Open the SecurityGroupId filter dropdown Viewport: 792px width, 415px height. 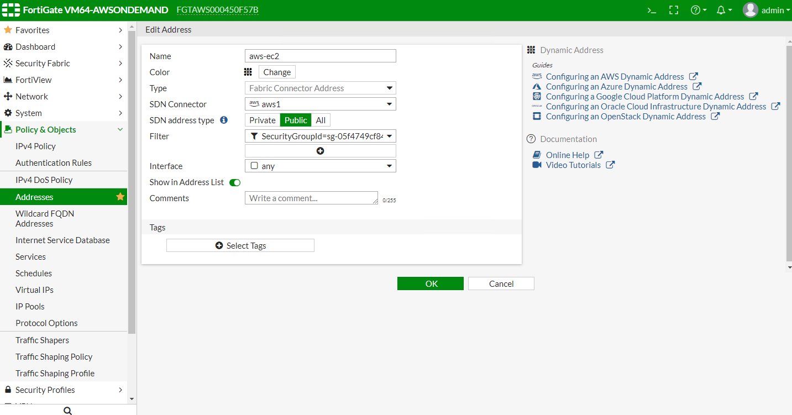(x=390, y=136)
